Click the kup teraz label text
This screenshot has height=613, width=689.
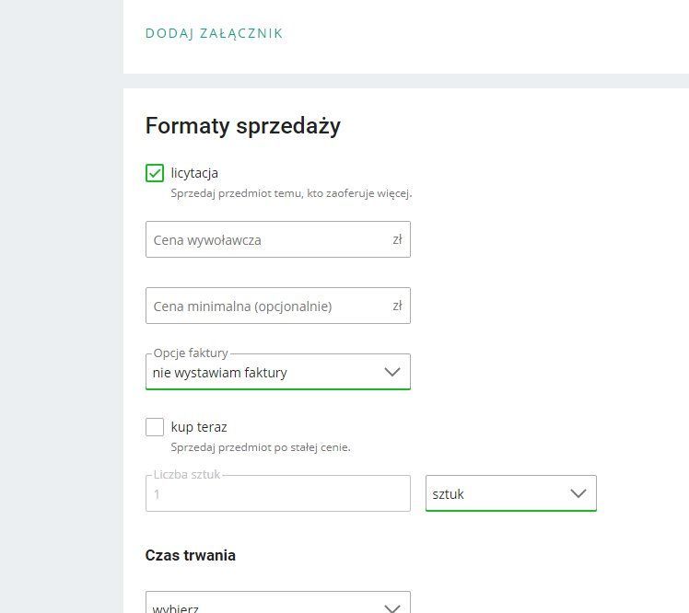point(199,427)
